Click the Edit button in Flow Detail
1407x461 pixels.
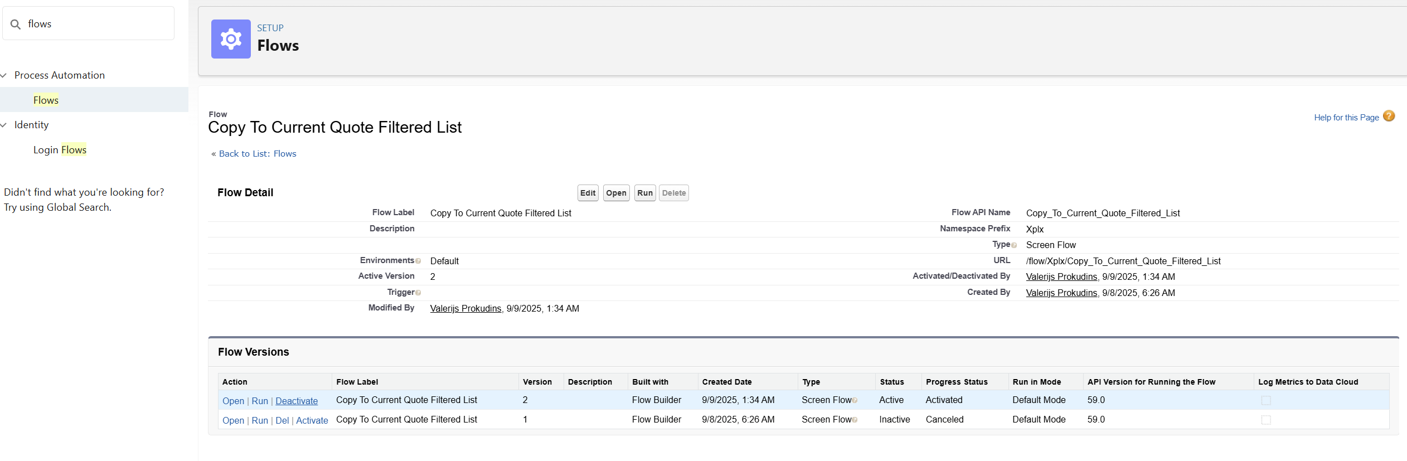[588, 193]
